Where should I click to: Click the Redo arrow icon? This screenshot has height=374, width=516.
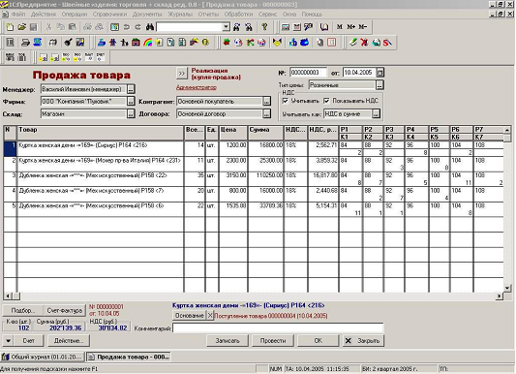(x=138, y=27)
